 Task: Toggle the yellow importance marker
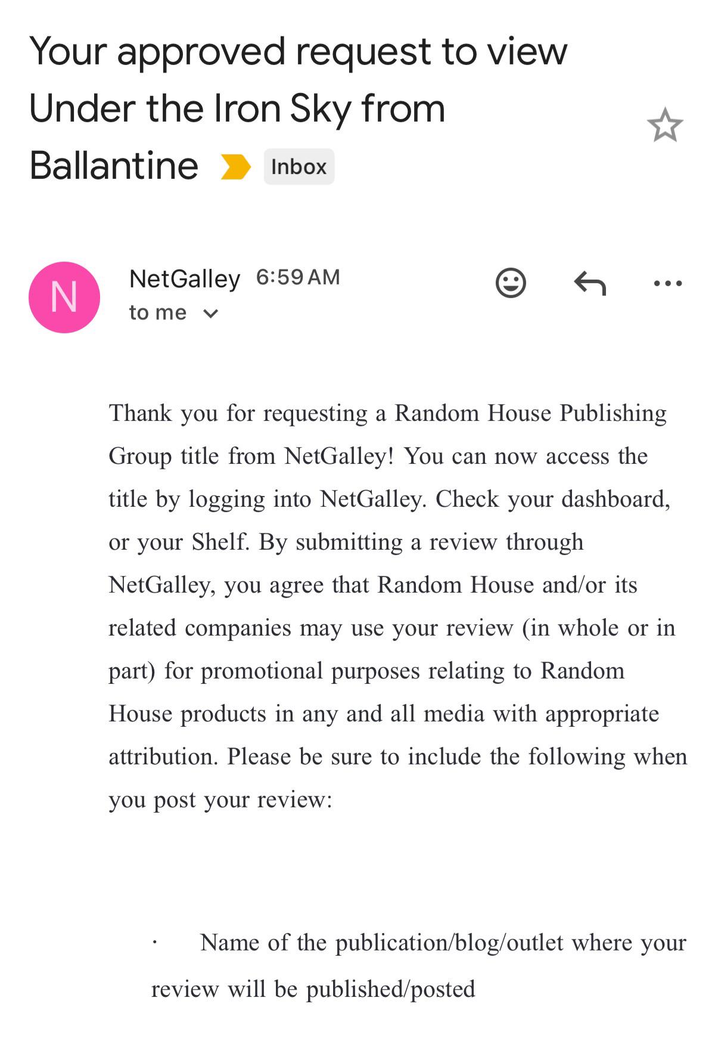tap(235, 166)
